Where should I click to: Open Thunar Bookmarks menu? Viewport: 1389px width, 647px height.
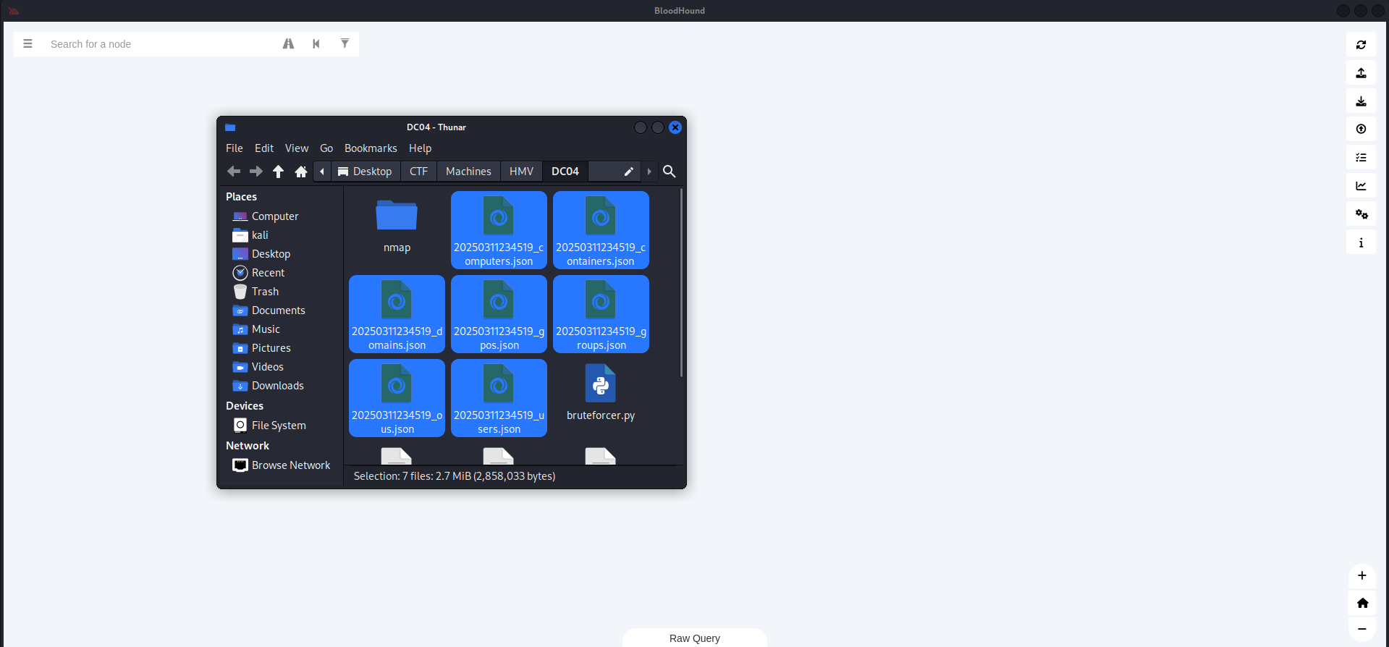coord(371,148)
